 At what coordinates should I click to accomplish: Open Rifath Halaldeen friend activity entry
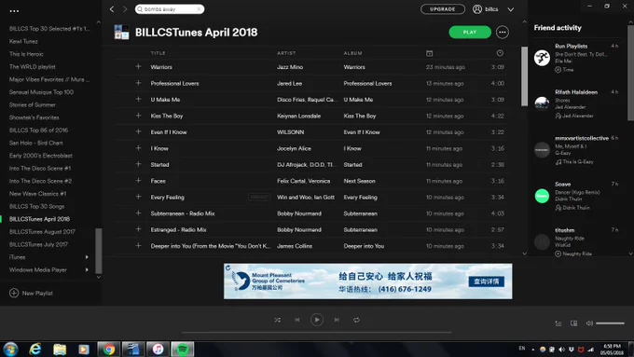(576, 103)
